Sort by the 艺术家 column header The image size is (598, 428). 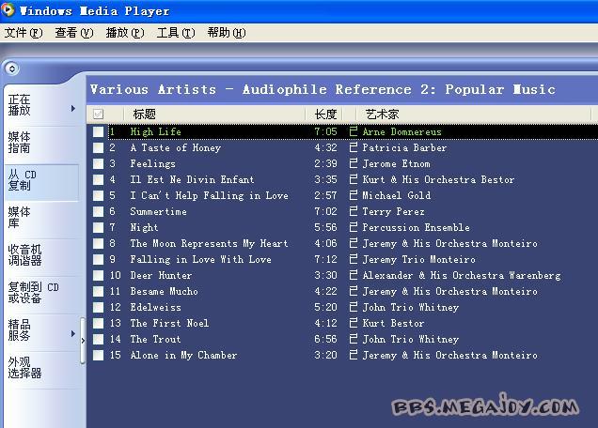pos(472,114)
